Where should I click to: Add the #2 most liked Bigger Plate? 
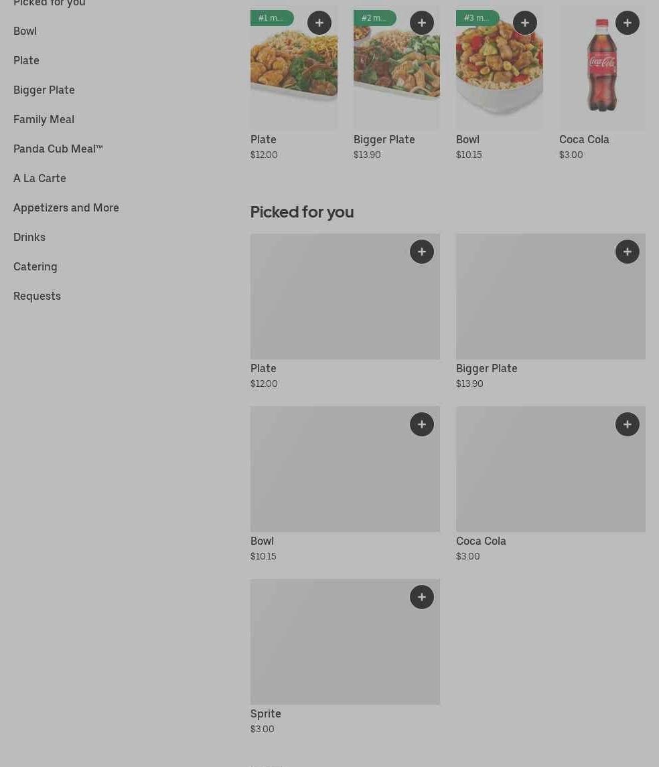(422, 23)
